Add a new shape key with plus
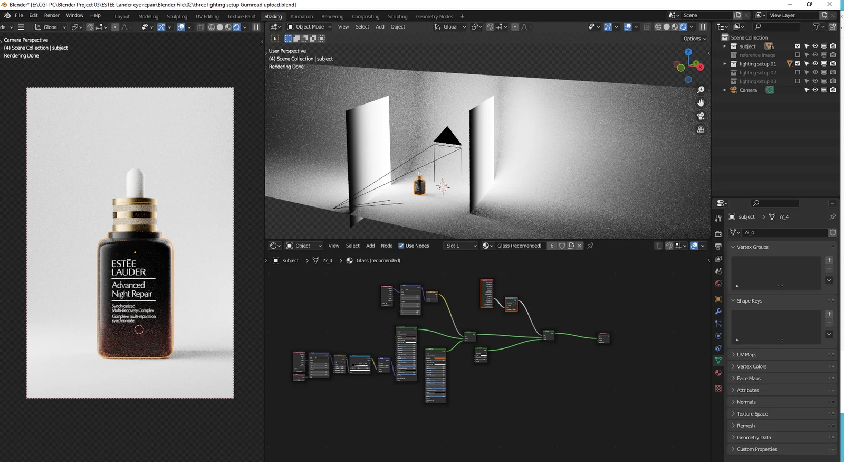This screenshot has width=844, height=462. click(829, 314)
